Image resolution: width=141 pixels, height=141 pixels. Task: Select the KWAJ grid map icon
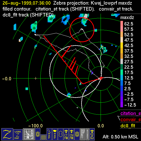coord(29,134)
